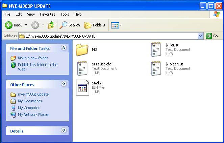Select the $FileList-cfg text document
The height and width of the screenshot is (143, 224).
[x=82, y=68]
